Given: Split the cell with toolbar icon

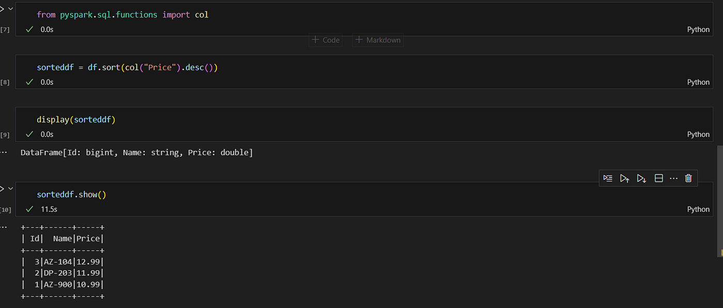Looking at the screenshot, I should tap(658, 178).
